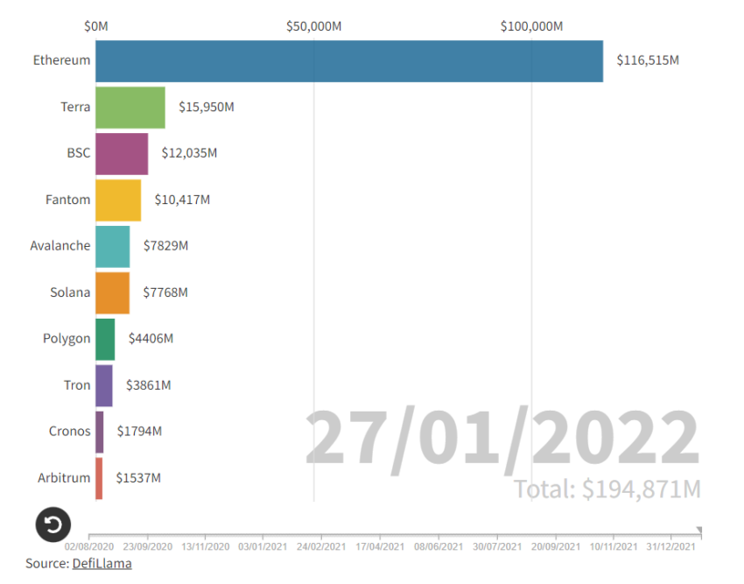
Task: Select the teal Avalanche bar
Action: click(112, 246)
